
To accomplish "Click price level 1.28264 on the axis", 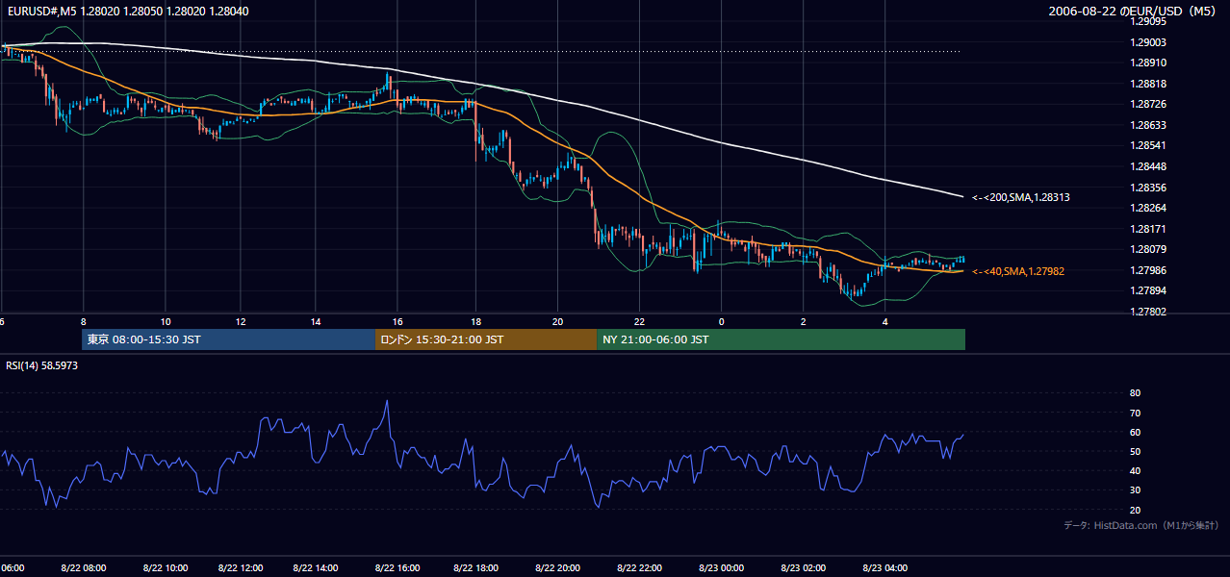I will (1148, 208).
